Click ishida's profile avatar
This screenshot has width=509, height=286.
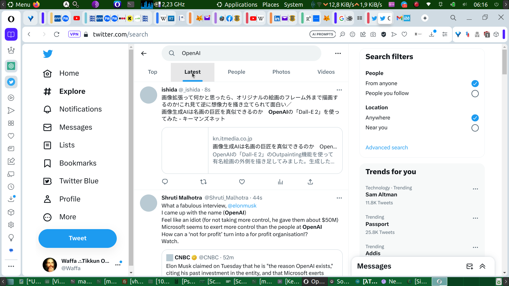(x=149, y=95)
